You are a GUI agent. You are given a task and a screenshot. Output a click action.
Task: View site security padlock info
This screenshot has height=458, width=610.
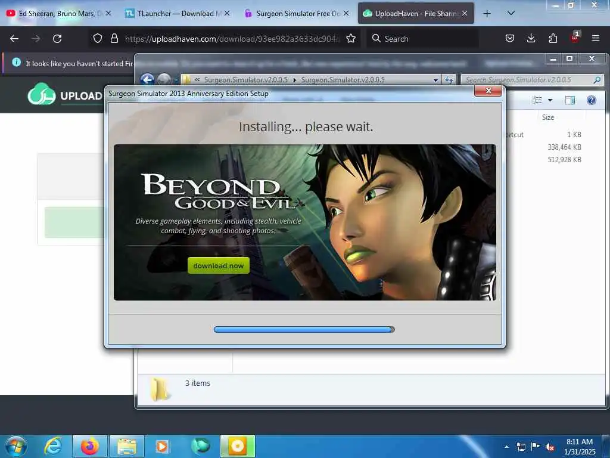(114, 38)
